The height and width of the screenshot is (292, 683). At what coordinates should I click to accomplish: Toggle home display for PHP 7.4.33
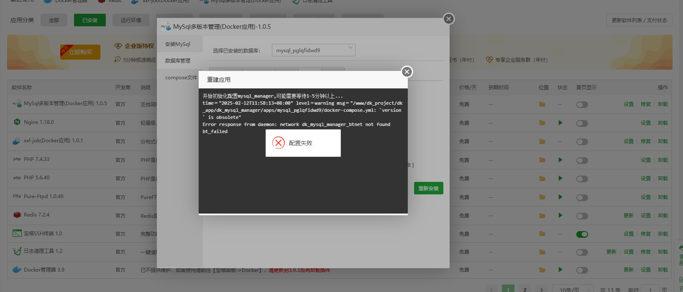(582, 160)
